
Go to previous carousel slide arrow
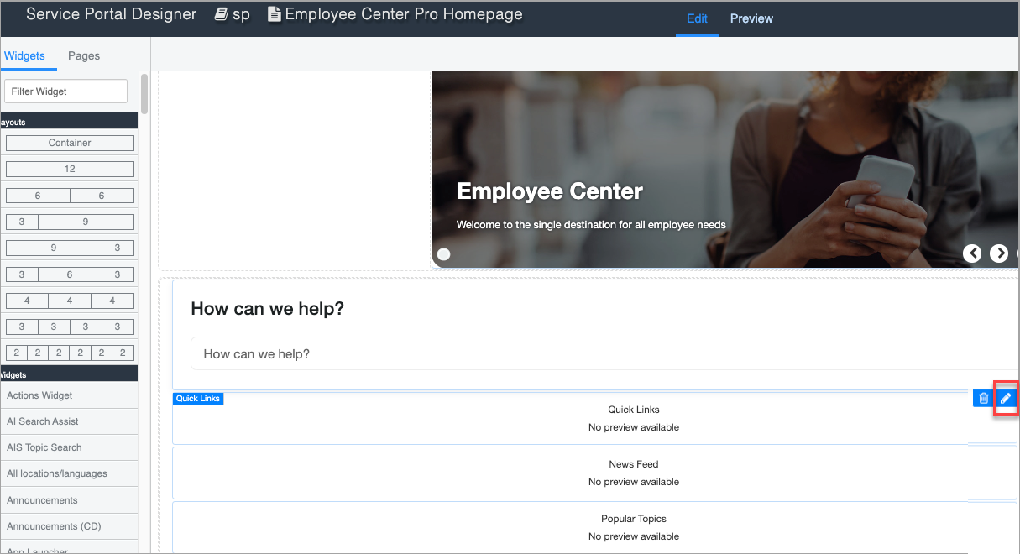tap(972, 253)
